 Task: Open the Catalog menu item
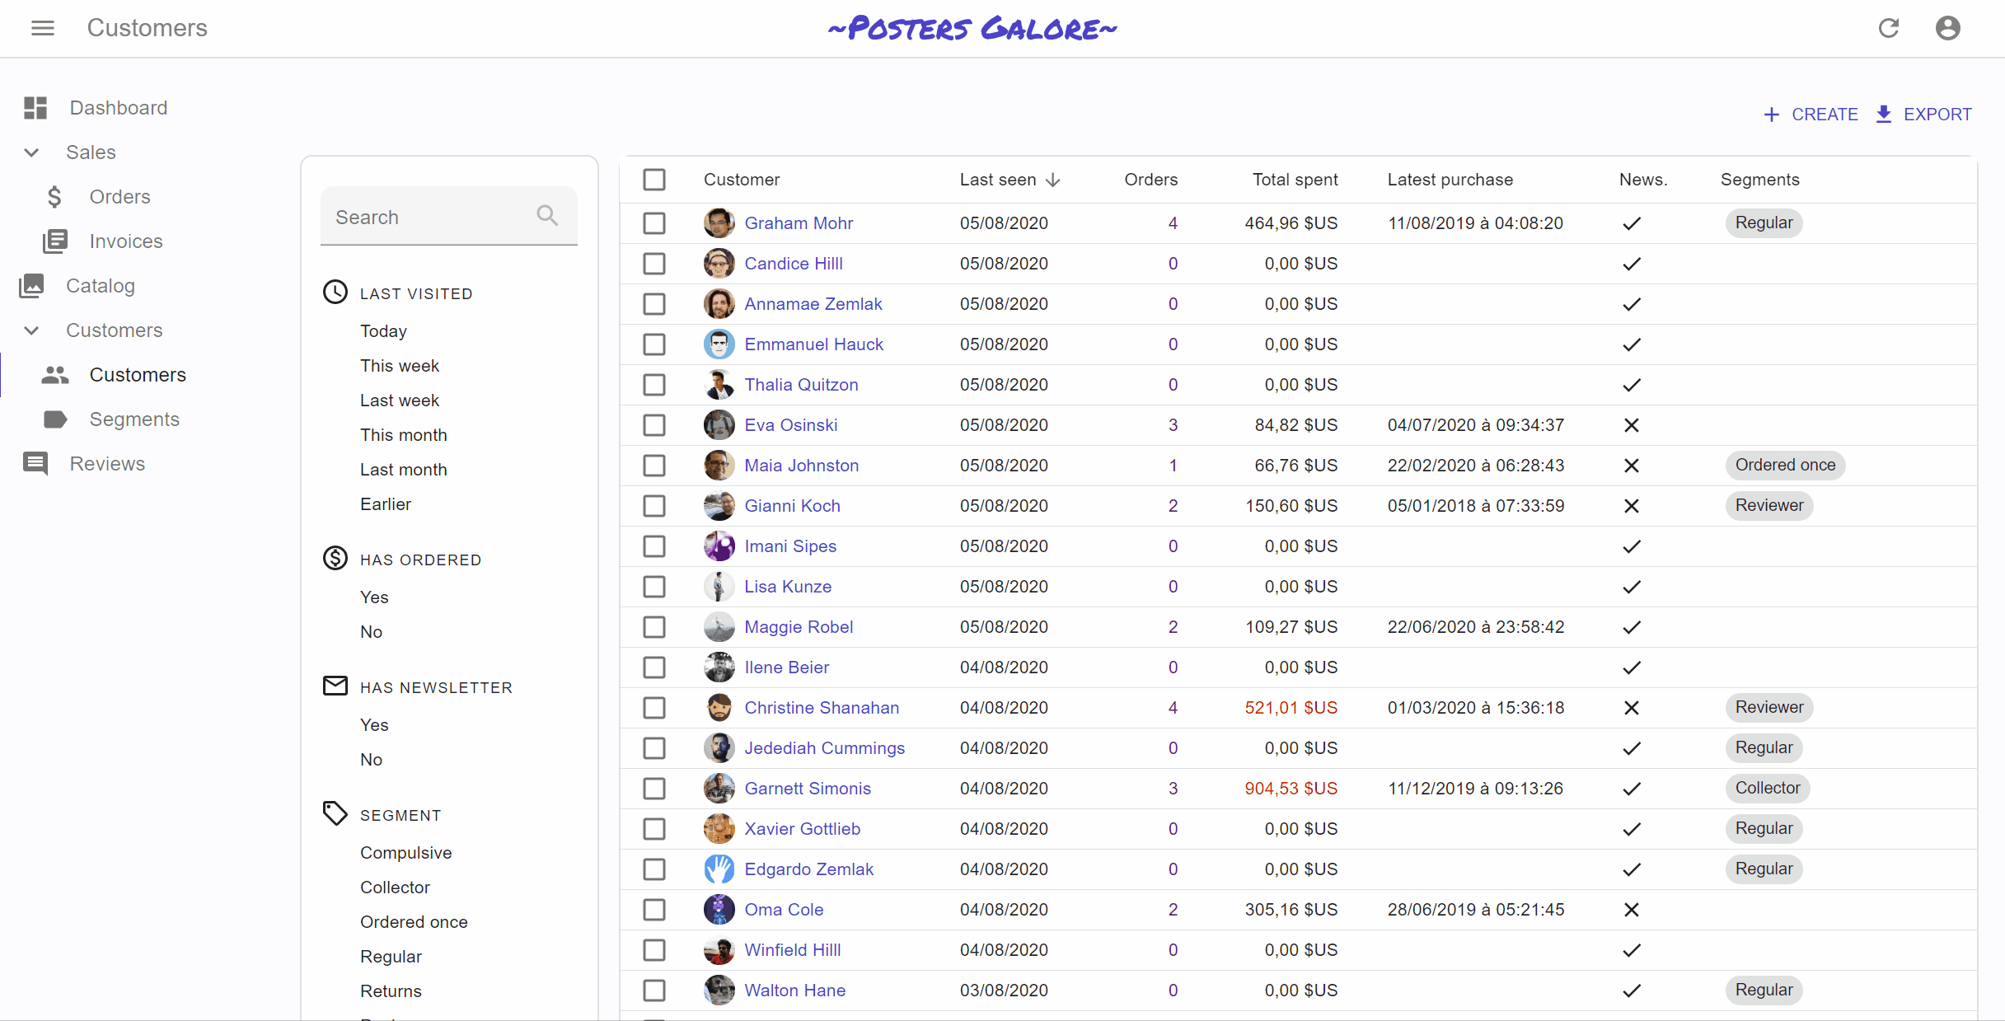click(x=101, y=286)
